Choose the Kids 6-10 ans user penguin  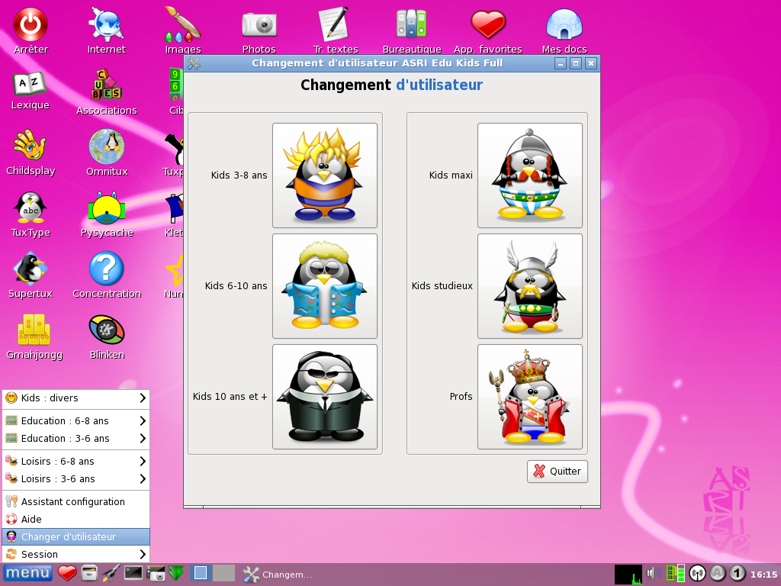click(x=325, y=286)
